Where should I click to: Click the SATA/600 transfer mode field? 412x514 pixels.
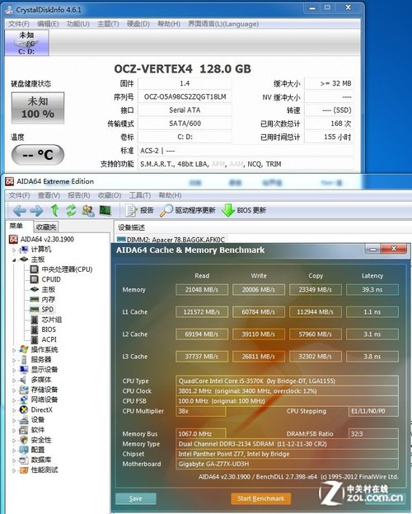click(185, 124)
